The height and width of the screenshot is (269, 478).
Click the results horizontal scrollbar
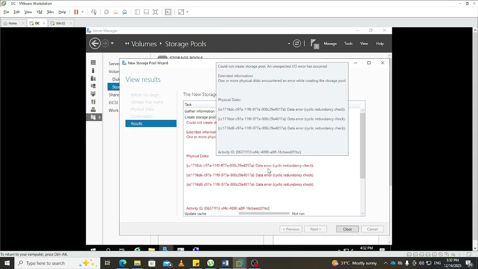[264, 213]
